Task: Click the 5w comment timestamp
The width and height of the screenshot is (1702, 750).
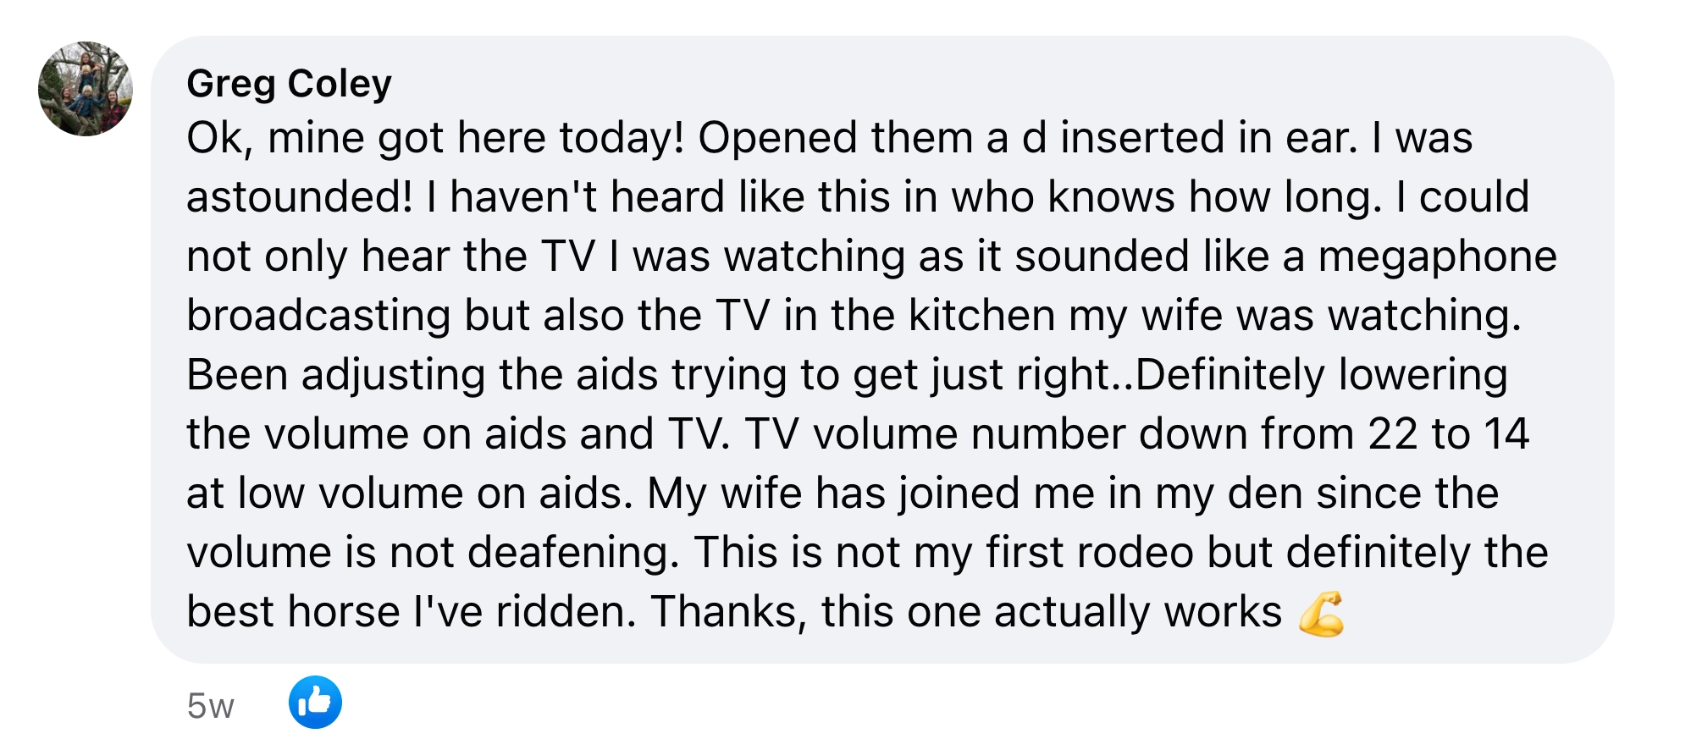Action: pyautogui.click(x=210, y=705)
